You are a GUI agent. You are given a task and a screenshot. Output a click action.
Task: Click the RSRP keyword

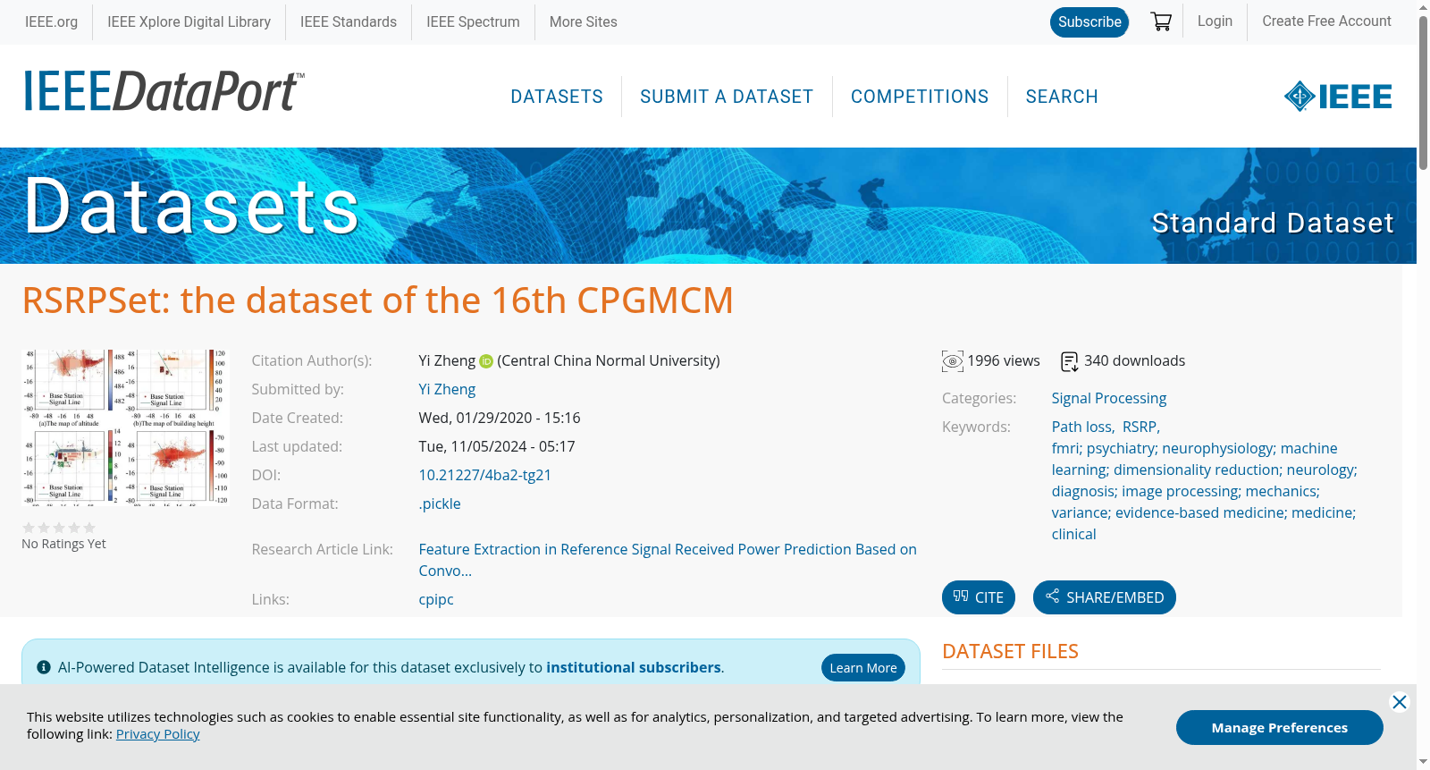tap(1140, 427)
